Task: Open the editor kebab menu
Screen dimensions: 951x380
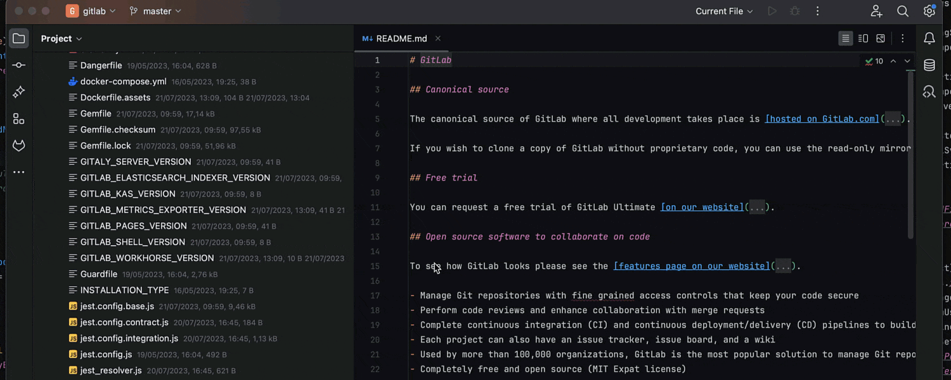Action: [903, 38]
